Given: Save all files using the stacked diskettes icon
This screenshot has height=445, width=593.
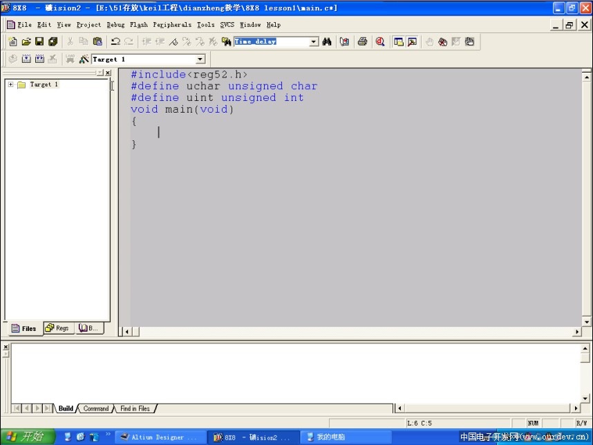Looking at the screenshot, I should pos(53,41).
